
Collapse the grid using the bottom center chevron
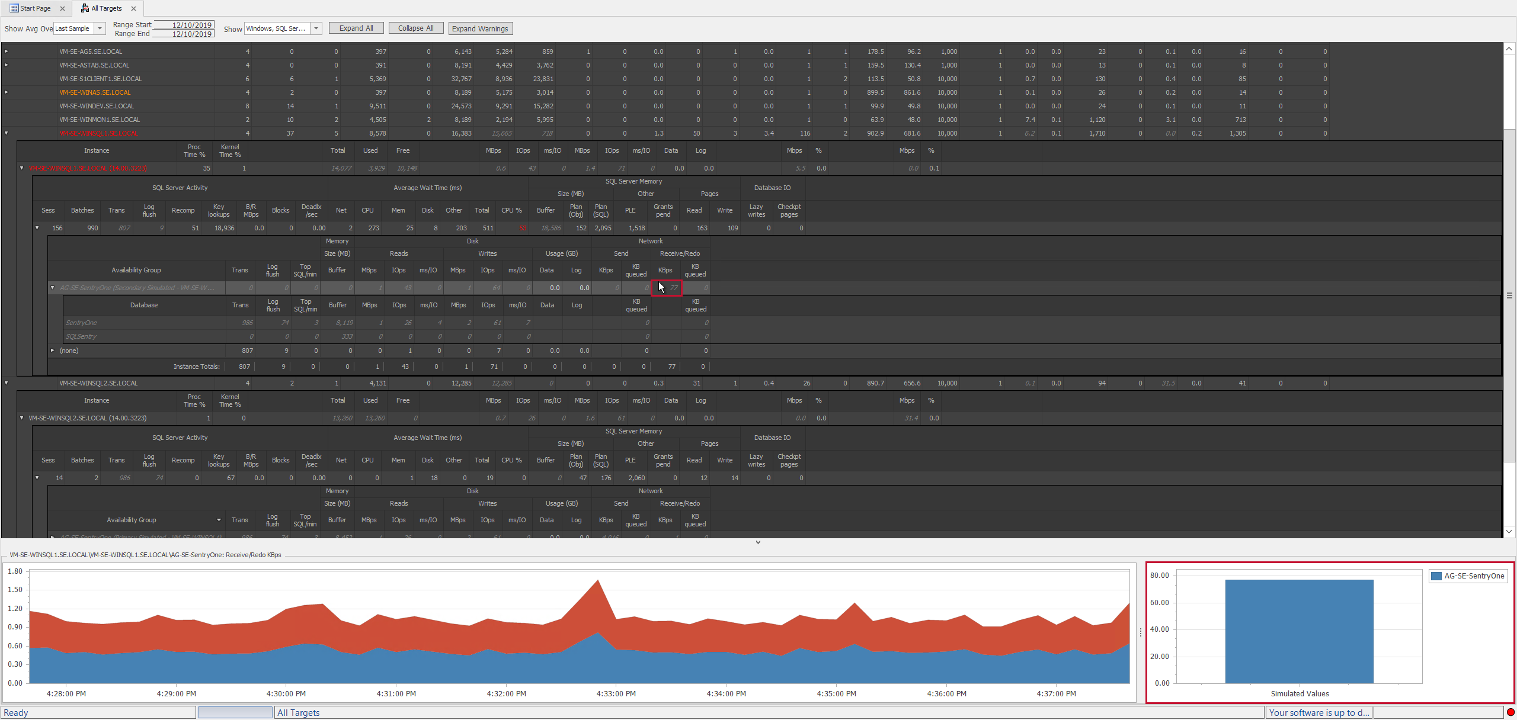coord(758,542)
